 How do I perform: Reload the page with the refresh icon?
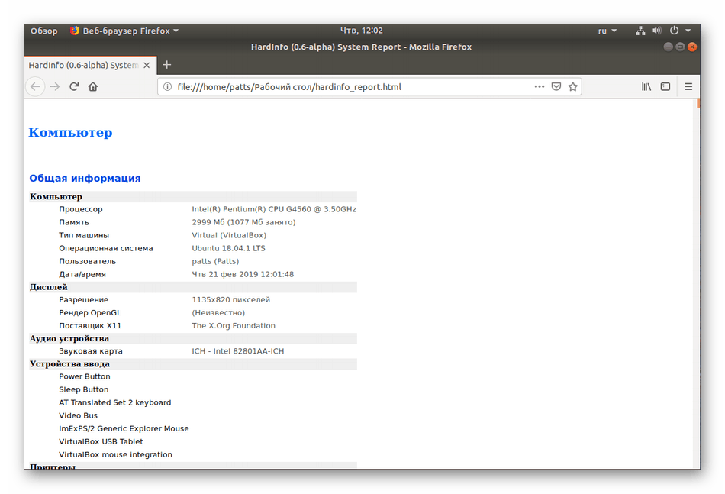click(x=74, y=86)
